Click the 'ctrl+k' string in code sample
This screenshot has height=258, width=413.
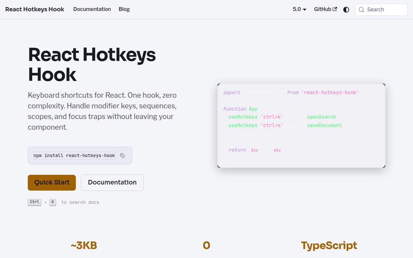272,117
